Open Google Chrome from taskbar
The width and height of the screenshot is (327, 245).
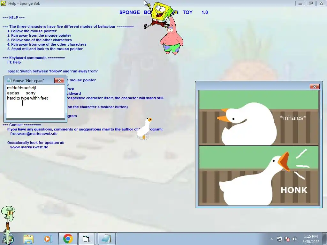[x=68, y=239]
